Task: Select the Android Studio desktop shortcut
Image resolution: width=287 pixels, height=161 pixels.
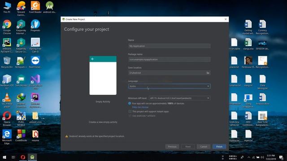Action: [x=49, y=7]
